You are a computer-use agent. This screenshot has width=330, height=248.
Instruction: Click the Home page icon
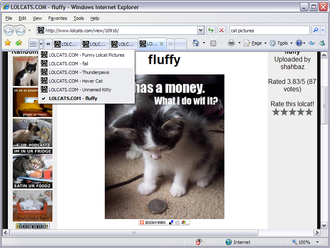click(196, 43)
